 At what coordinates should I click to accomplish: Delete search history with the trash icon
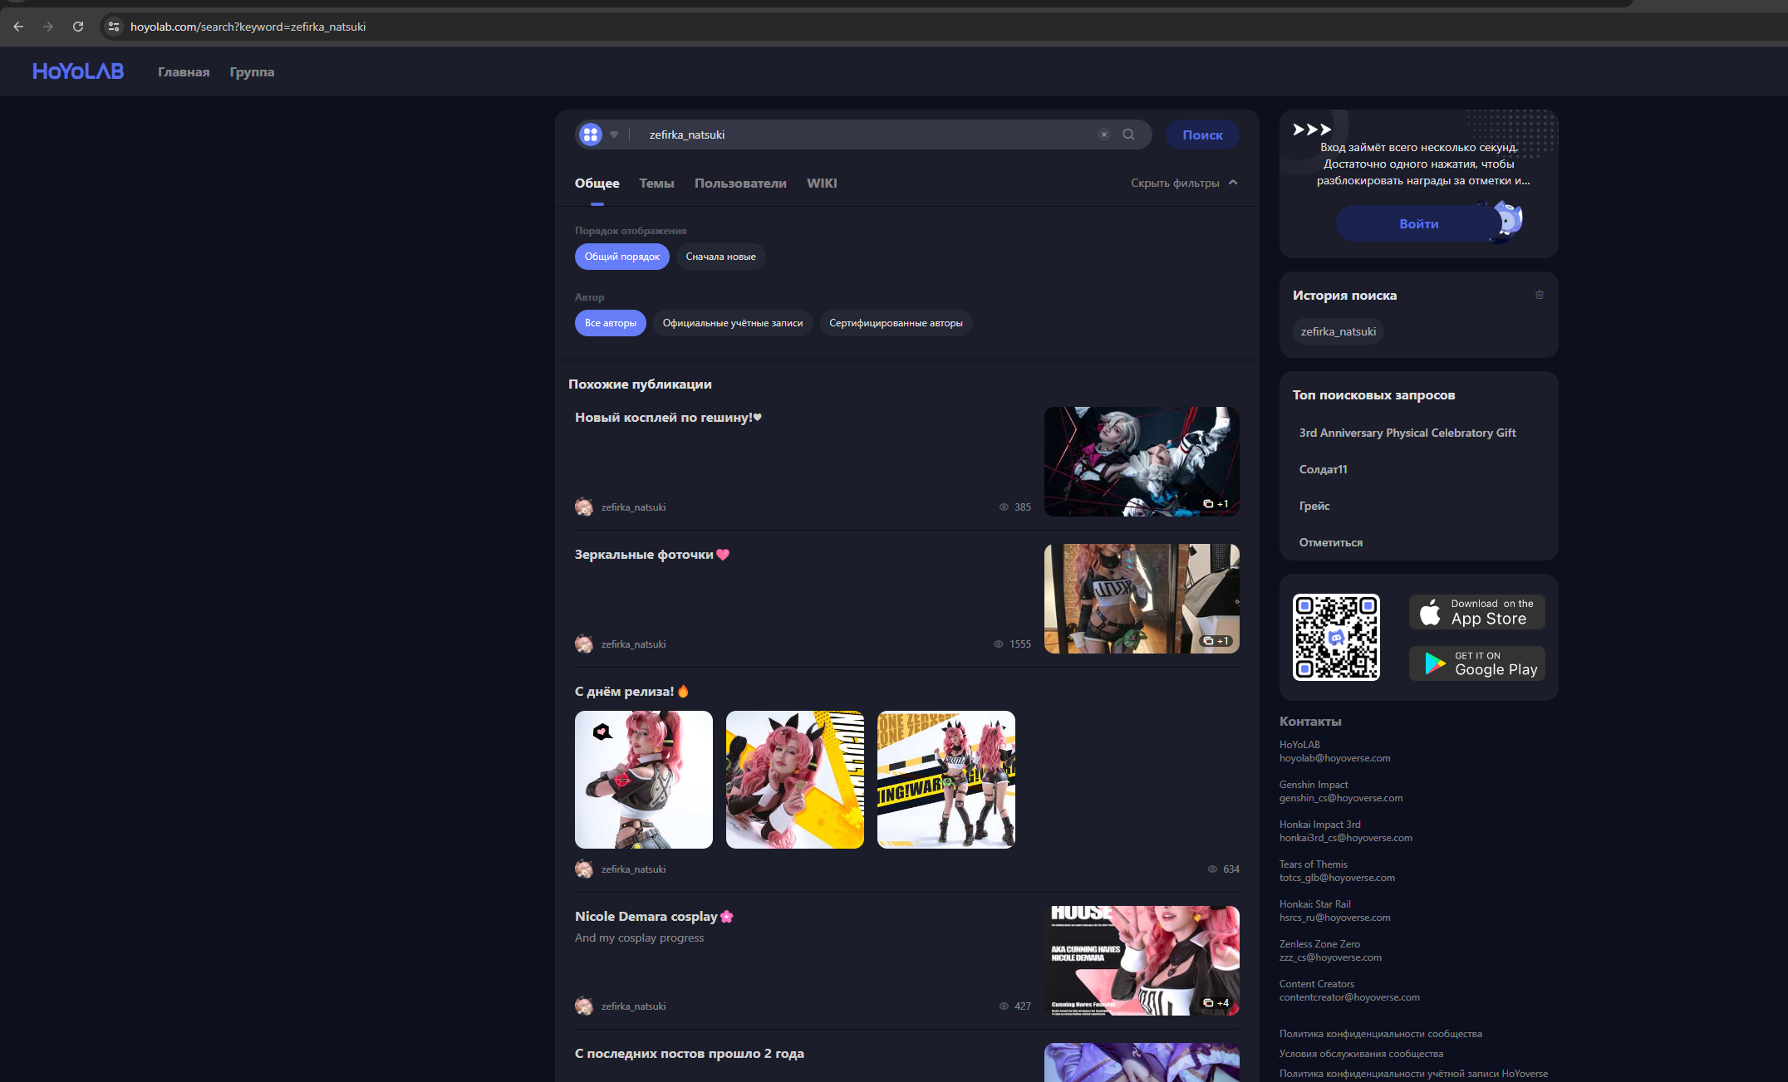tap(1540, 295)
